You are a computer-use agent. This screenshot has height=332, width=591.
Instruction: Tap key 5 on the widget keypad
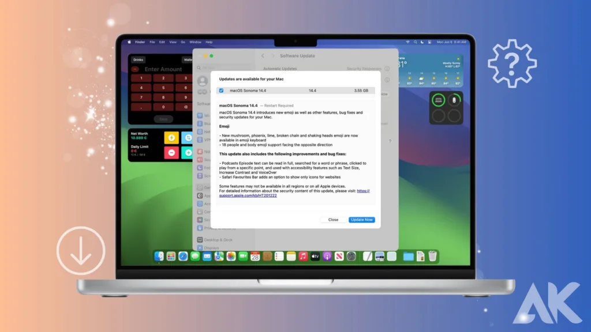point(163,88)
